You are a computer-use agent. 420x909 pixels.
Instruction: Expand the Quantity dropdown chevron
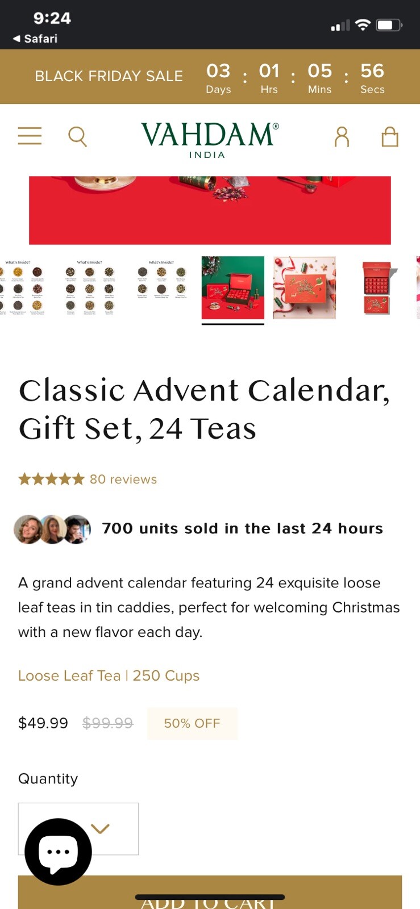[x=100, y=829]
